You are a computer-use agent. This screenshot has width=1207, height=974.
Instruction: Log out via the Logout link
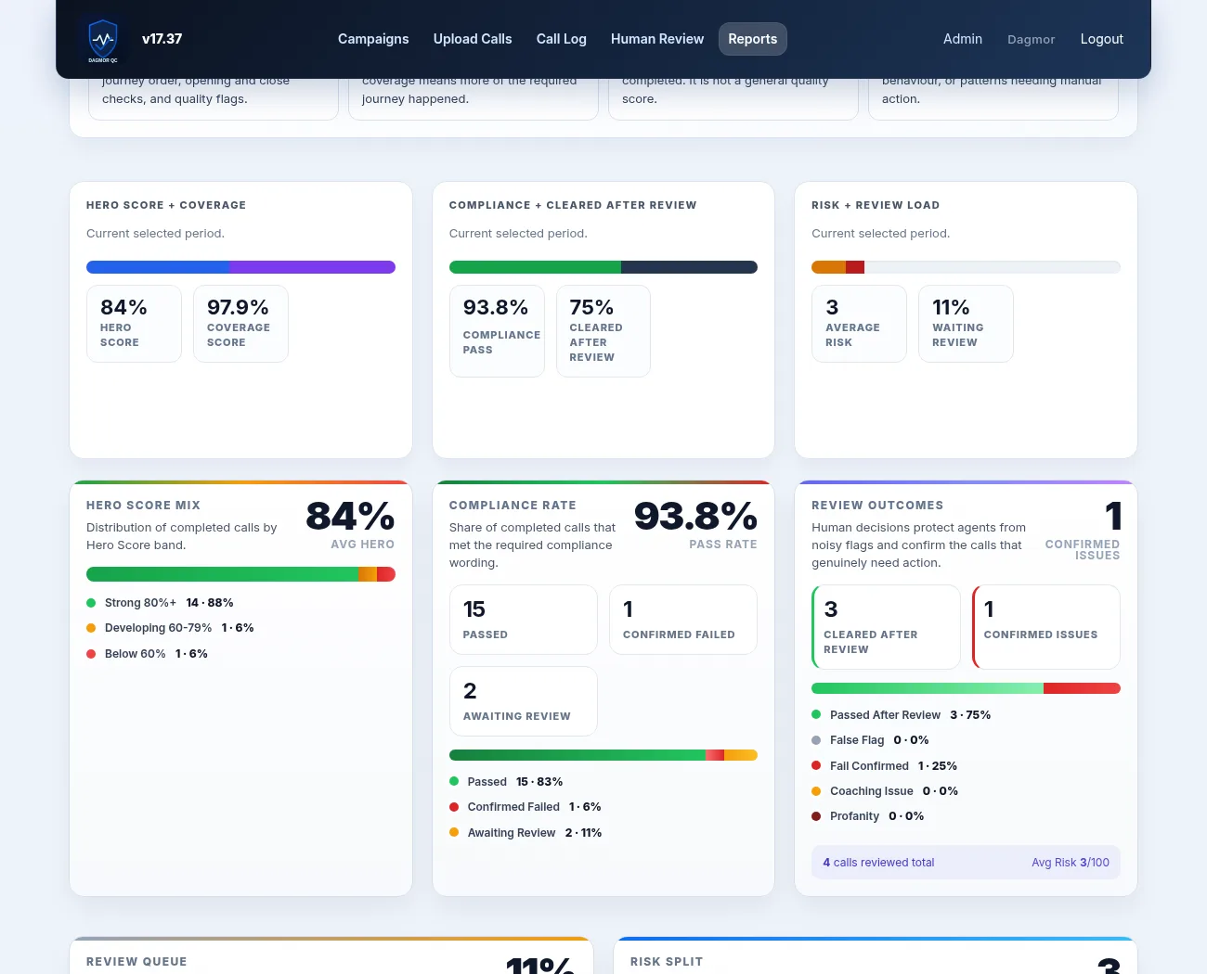point(1102,39)
